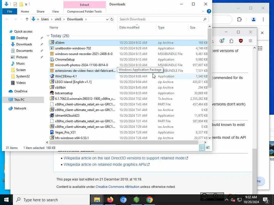
Task: Open Videos folder in navigation pane
Action: point(21,83)
